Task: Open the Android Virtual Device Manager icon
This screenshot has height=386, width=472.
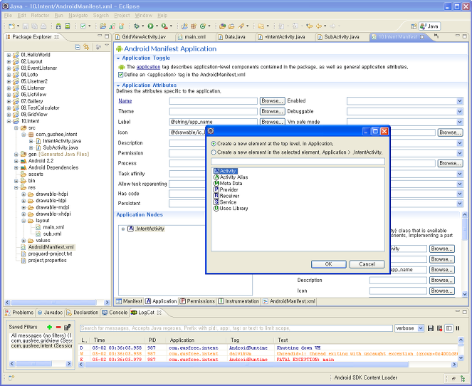Action: (x=68, y=26)
